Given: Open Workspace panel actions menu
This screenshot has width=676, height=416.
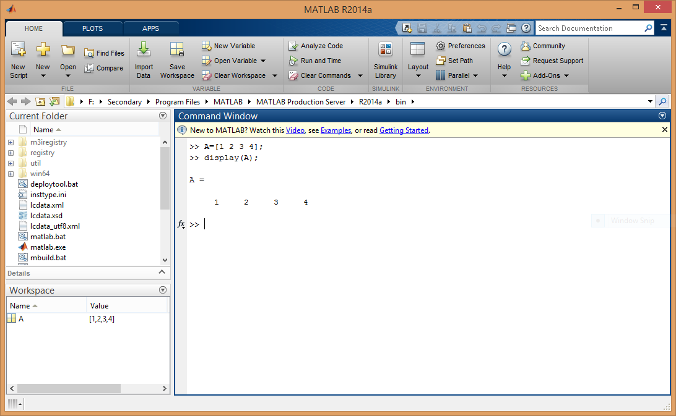Looking at the screenshot, I should click(163, 290).
